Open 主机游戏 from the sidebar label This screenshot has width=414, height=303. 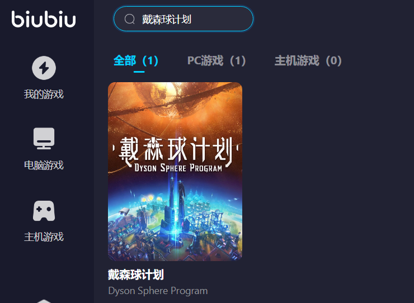44,236
